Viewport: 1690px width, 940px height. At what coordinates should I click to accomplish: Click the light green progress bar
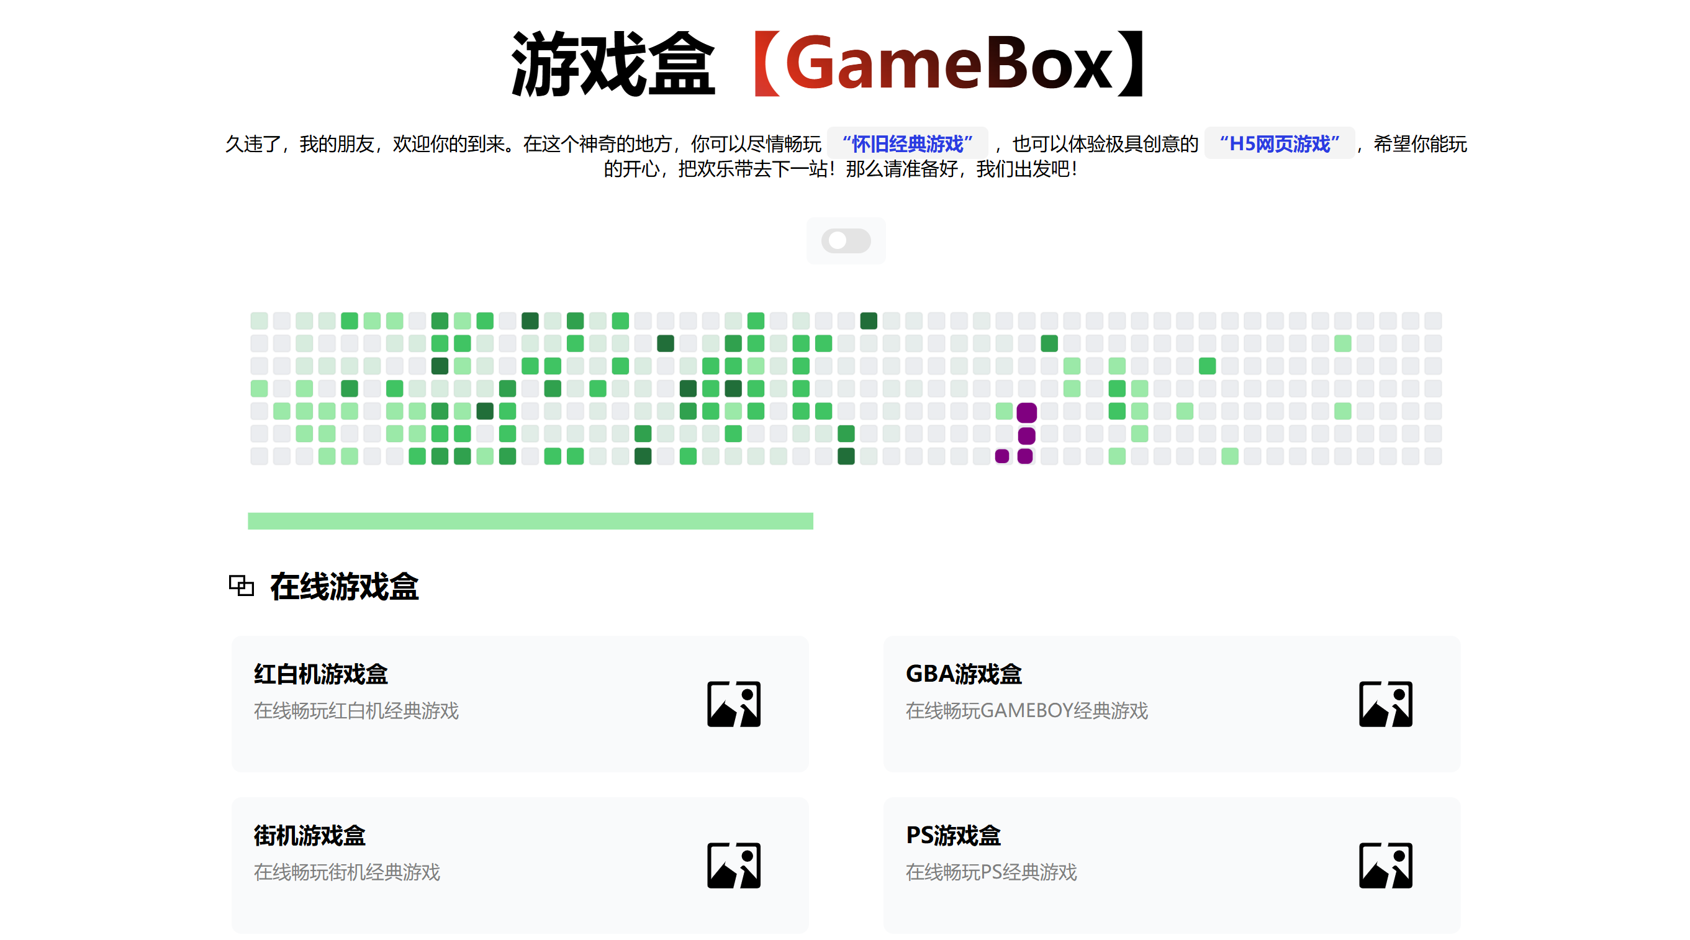530,521
